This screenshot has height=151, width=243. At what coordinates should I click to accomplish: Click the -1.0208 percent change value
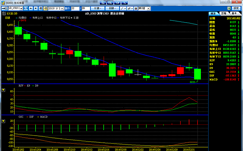point(231,41)
